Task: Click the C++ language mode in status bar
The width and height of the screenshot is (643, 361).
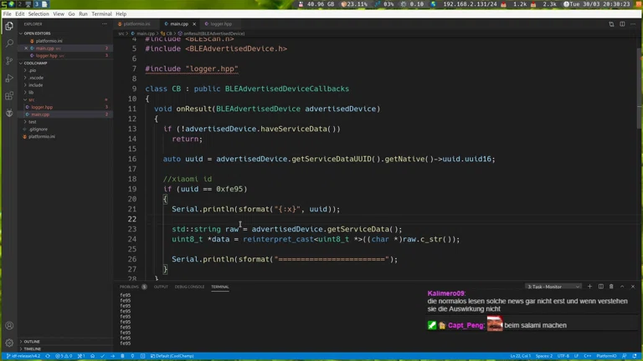Action: (588, 356)
